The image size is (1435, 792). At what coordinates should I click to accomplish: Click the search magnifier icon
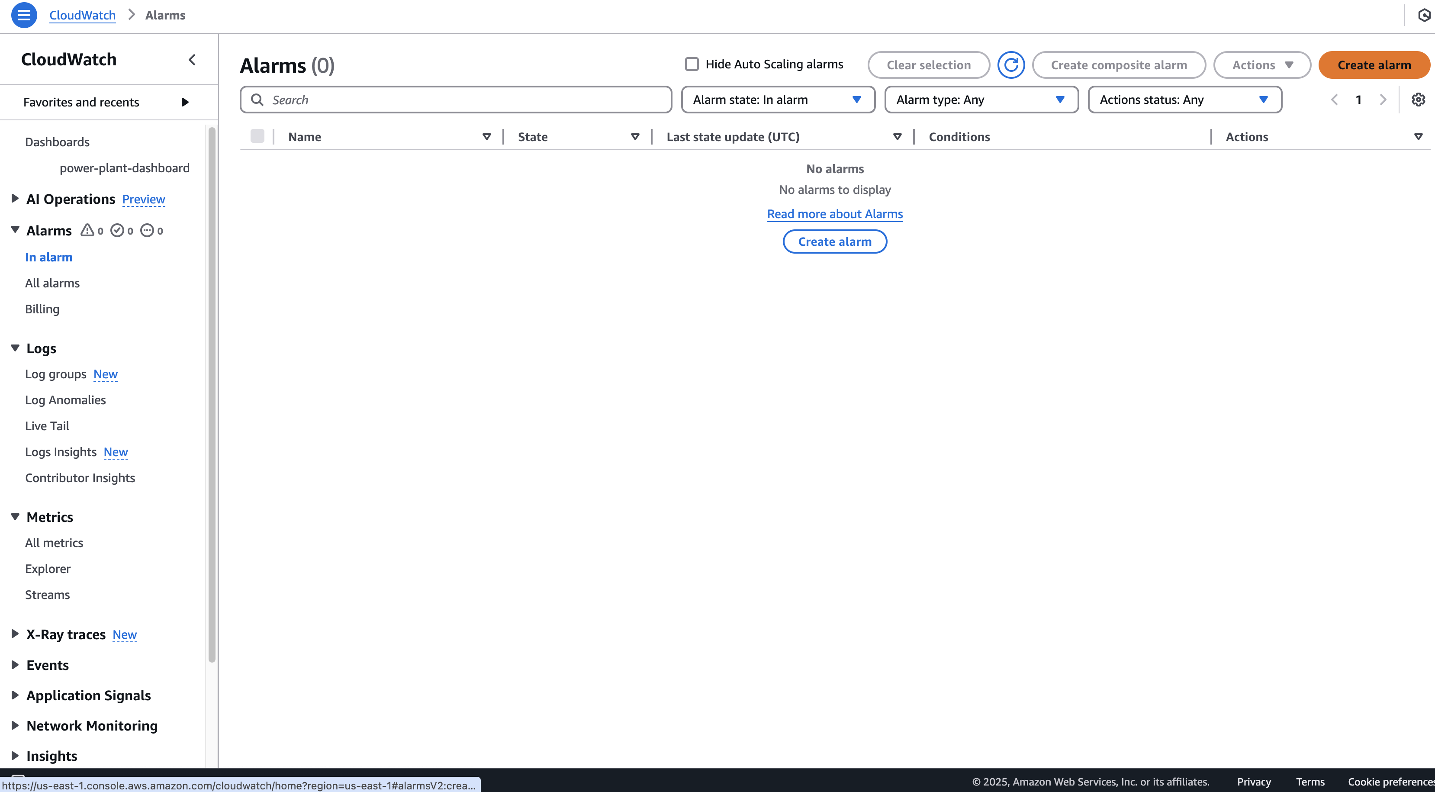(x=257, y=100)
